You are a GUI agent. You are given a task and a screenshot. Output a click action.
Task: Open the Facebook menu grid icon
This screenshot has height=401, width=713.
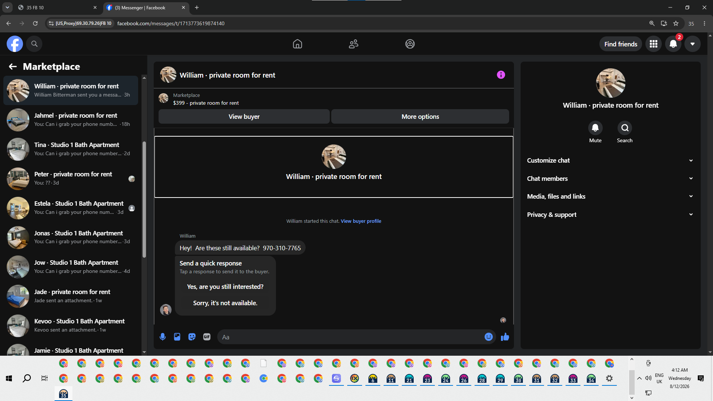(x=654, y=44)
